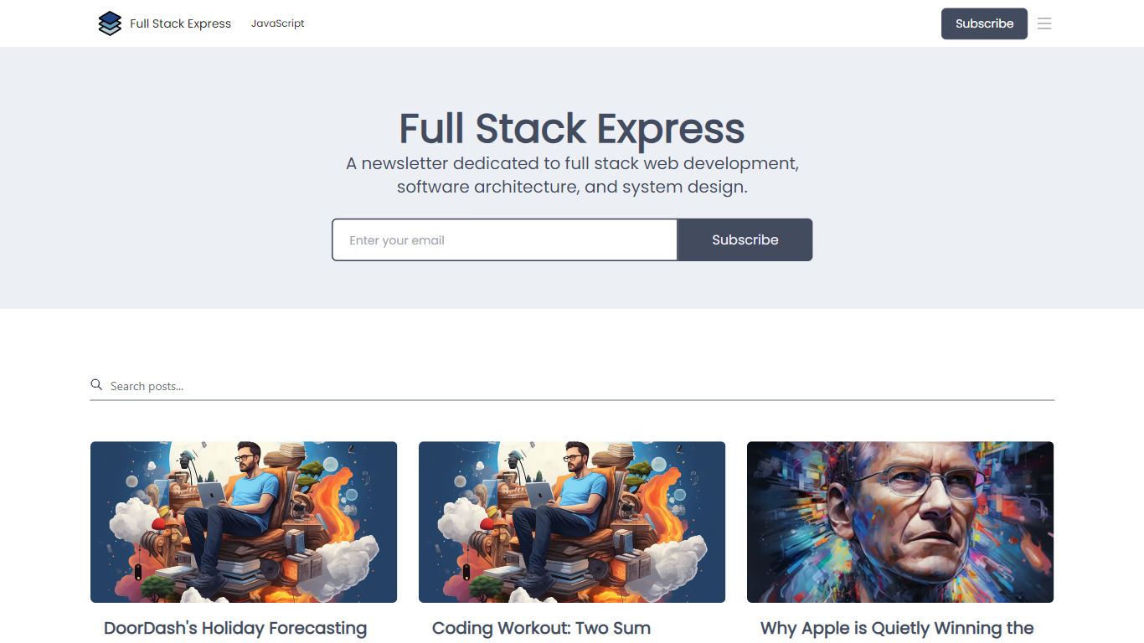Open the Coding Workout: Two Sum article

pyautogui.click(x=541, y=628)
